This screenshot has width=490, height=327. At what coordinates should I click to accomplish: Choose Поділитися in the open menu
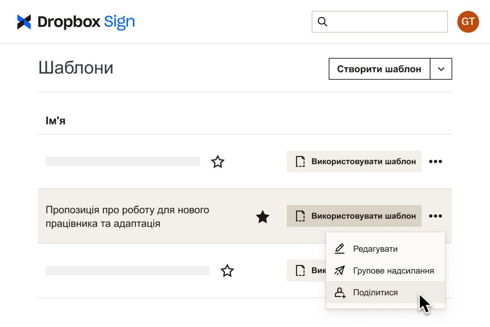[x=375, y=292]
